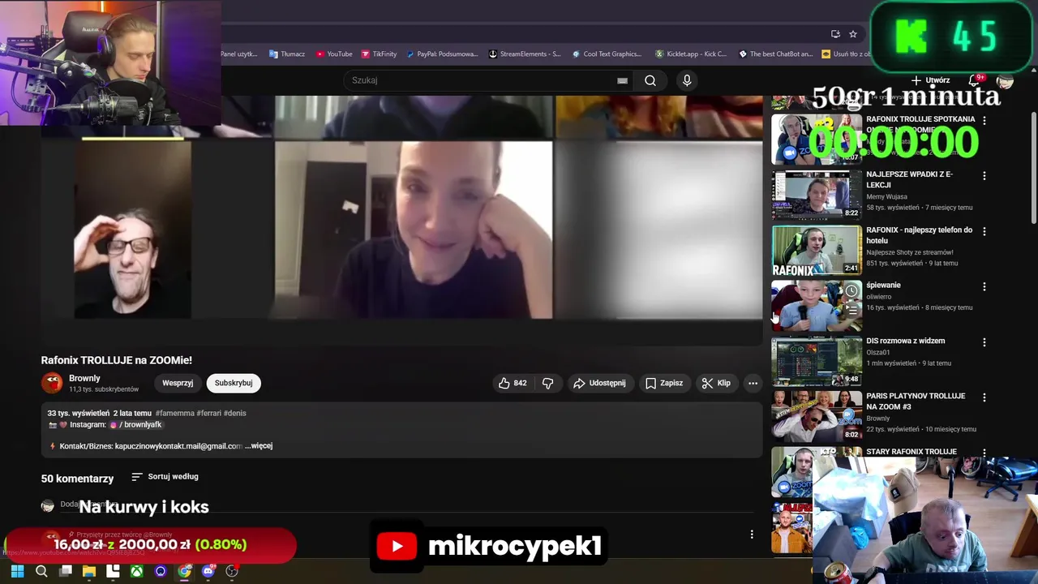Open the Tłumacz bookmark
This screenshot has height=584, width=1038.
[x=287, y=54]
